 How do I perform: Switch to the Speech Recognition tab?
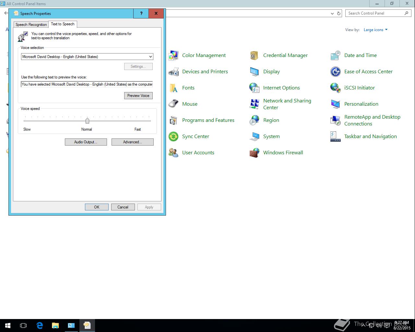pyautogui.click(x=31, y=25)
